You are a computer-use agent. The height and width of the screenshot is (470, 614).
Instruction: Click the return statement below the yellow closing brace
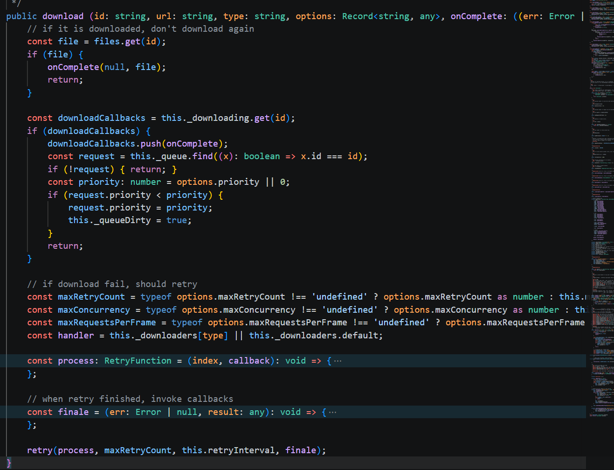[65, 246]
